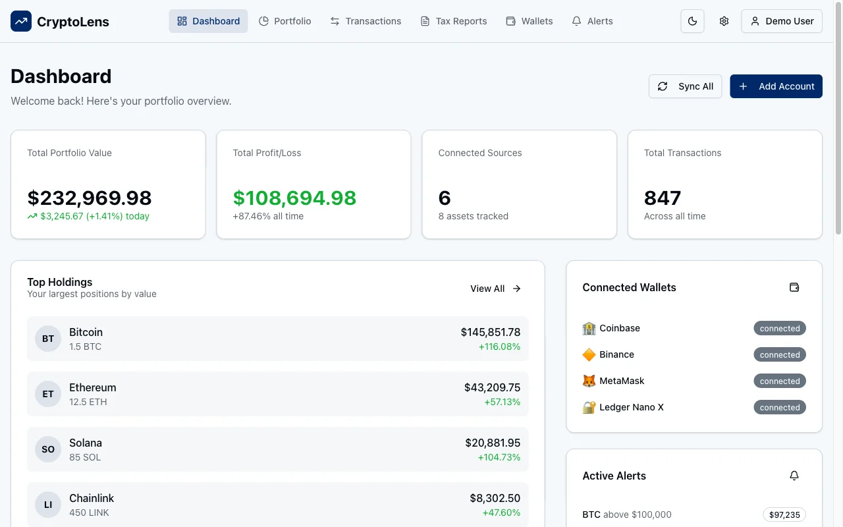Expand Top Holdings with View All arrow
The height and width of the screenshot is (527, 843).
(516, 288)
